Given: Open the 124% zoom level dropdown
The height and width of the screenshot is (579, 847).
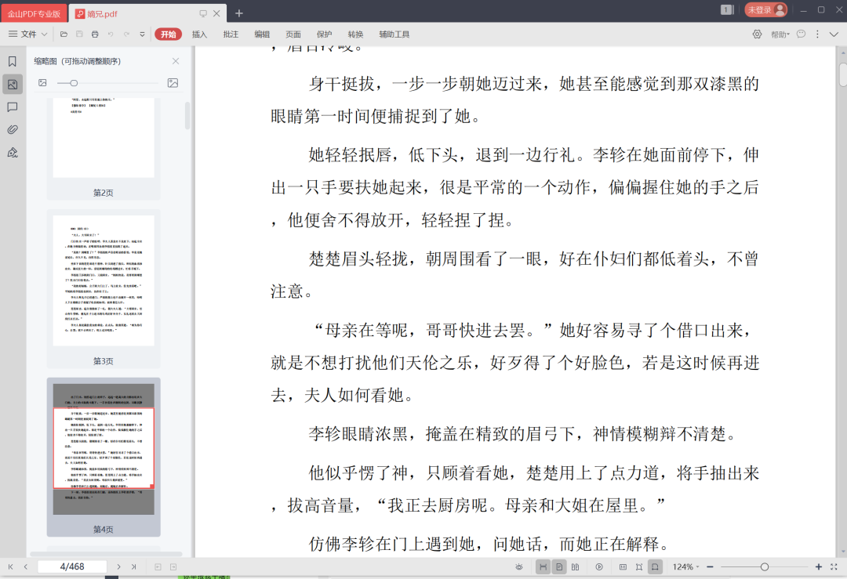Looking at the screenshot, I should (687, 566).
